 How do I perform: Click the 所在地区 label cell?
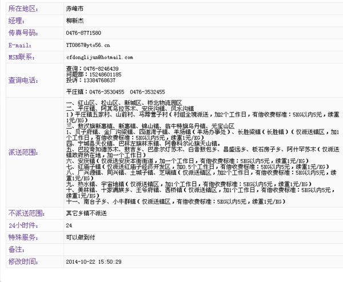pos(22,9)
